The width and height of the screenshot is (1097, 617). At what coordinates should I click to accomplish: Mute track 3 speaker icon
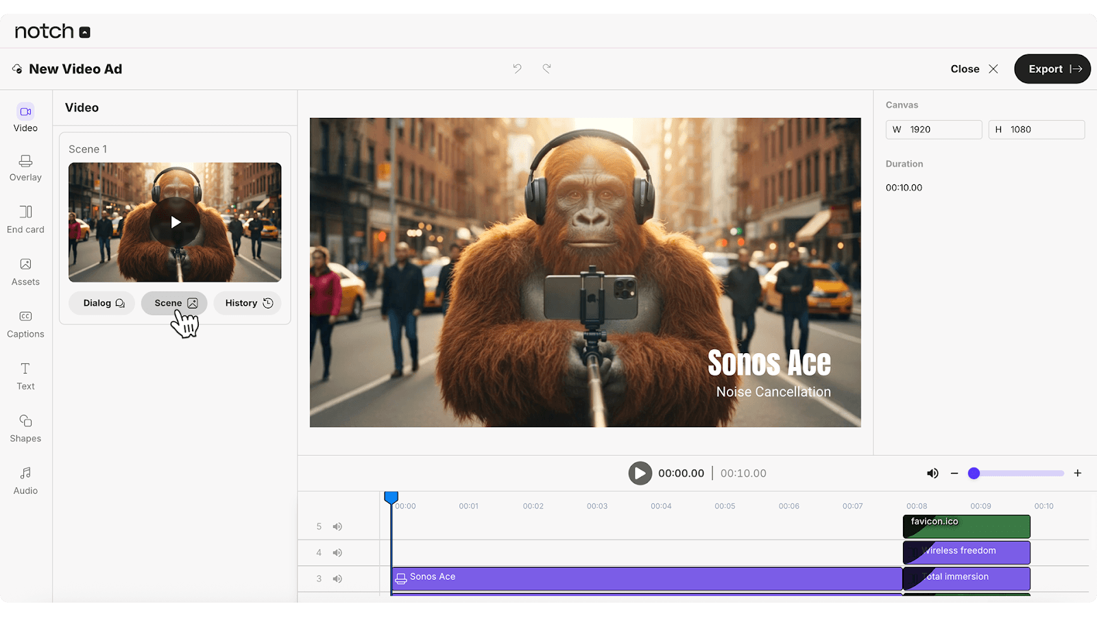point(337,579)
